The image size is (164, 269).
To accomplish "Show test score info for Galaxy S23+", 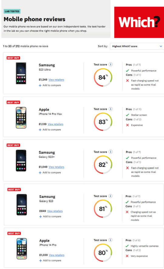I will coord(111,152).
